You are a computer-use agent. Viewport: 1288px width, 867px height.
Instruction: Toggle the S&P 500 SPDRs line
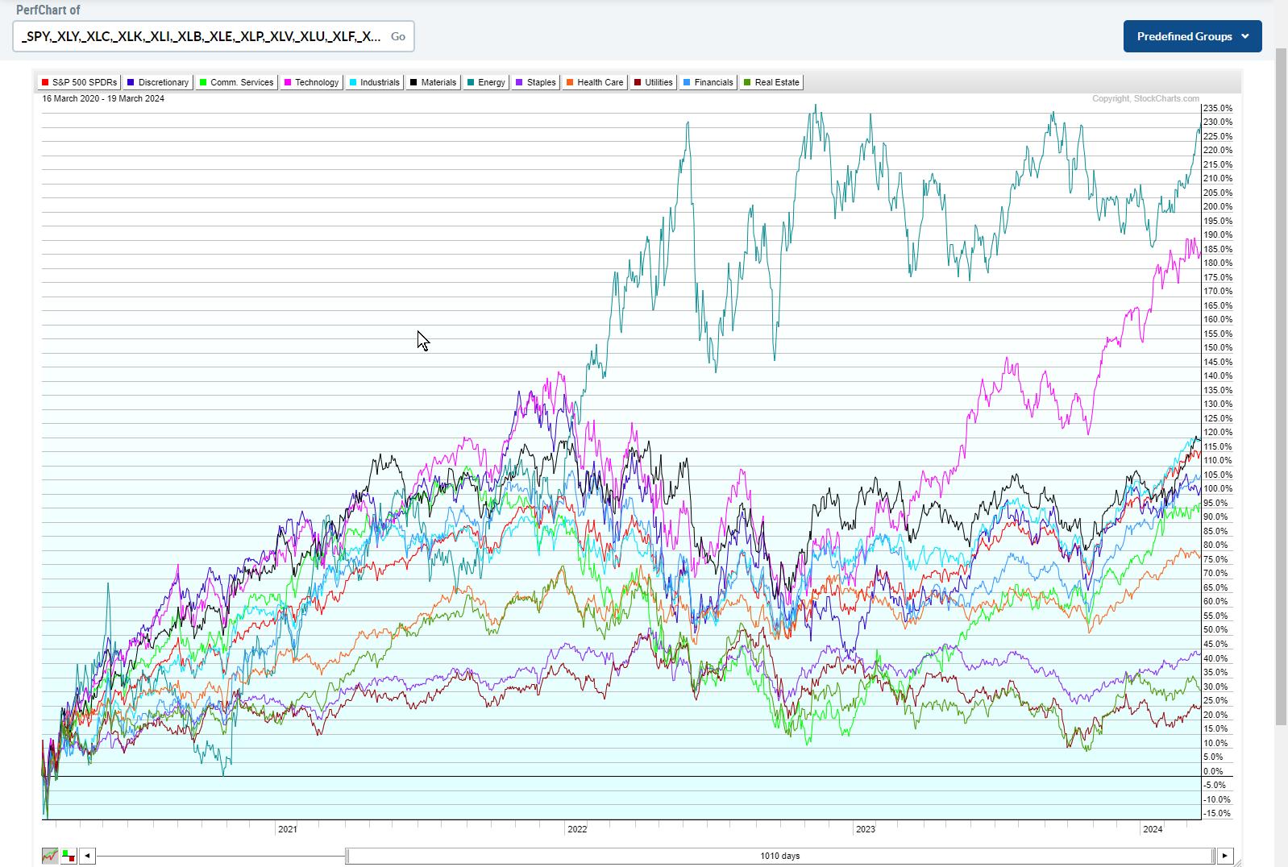pyautogui.click(x=78, y=82)
